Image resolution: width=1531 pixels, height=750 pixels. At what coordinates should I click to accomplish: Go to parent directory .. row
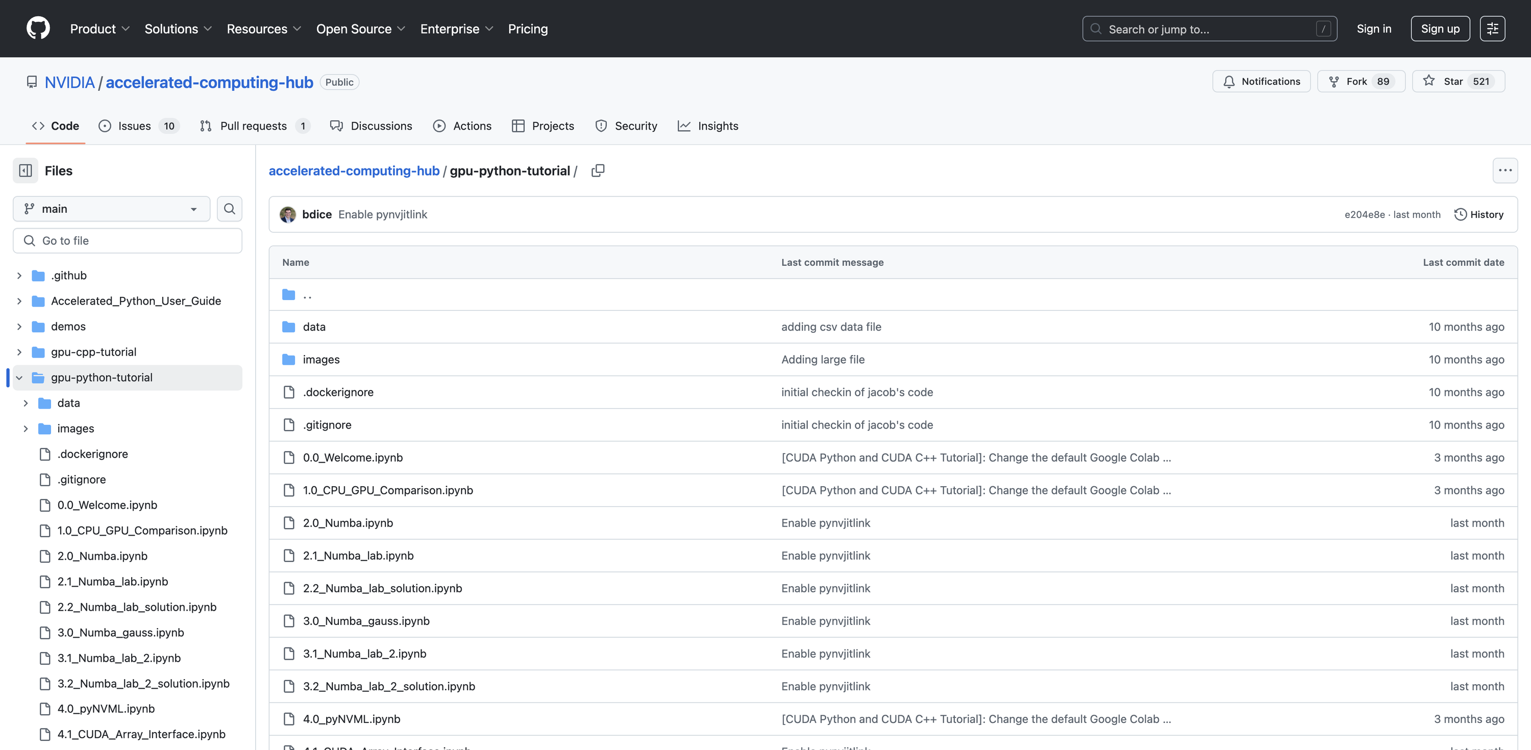(x=893, y=295)
